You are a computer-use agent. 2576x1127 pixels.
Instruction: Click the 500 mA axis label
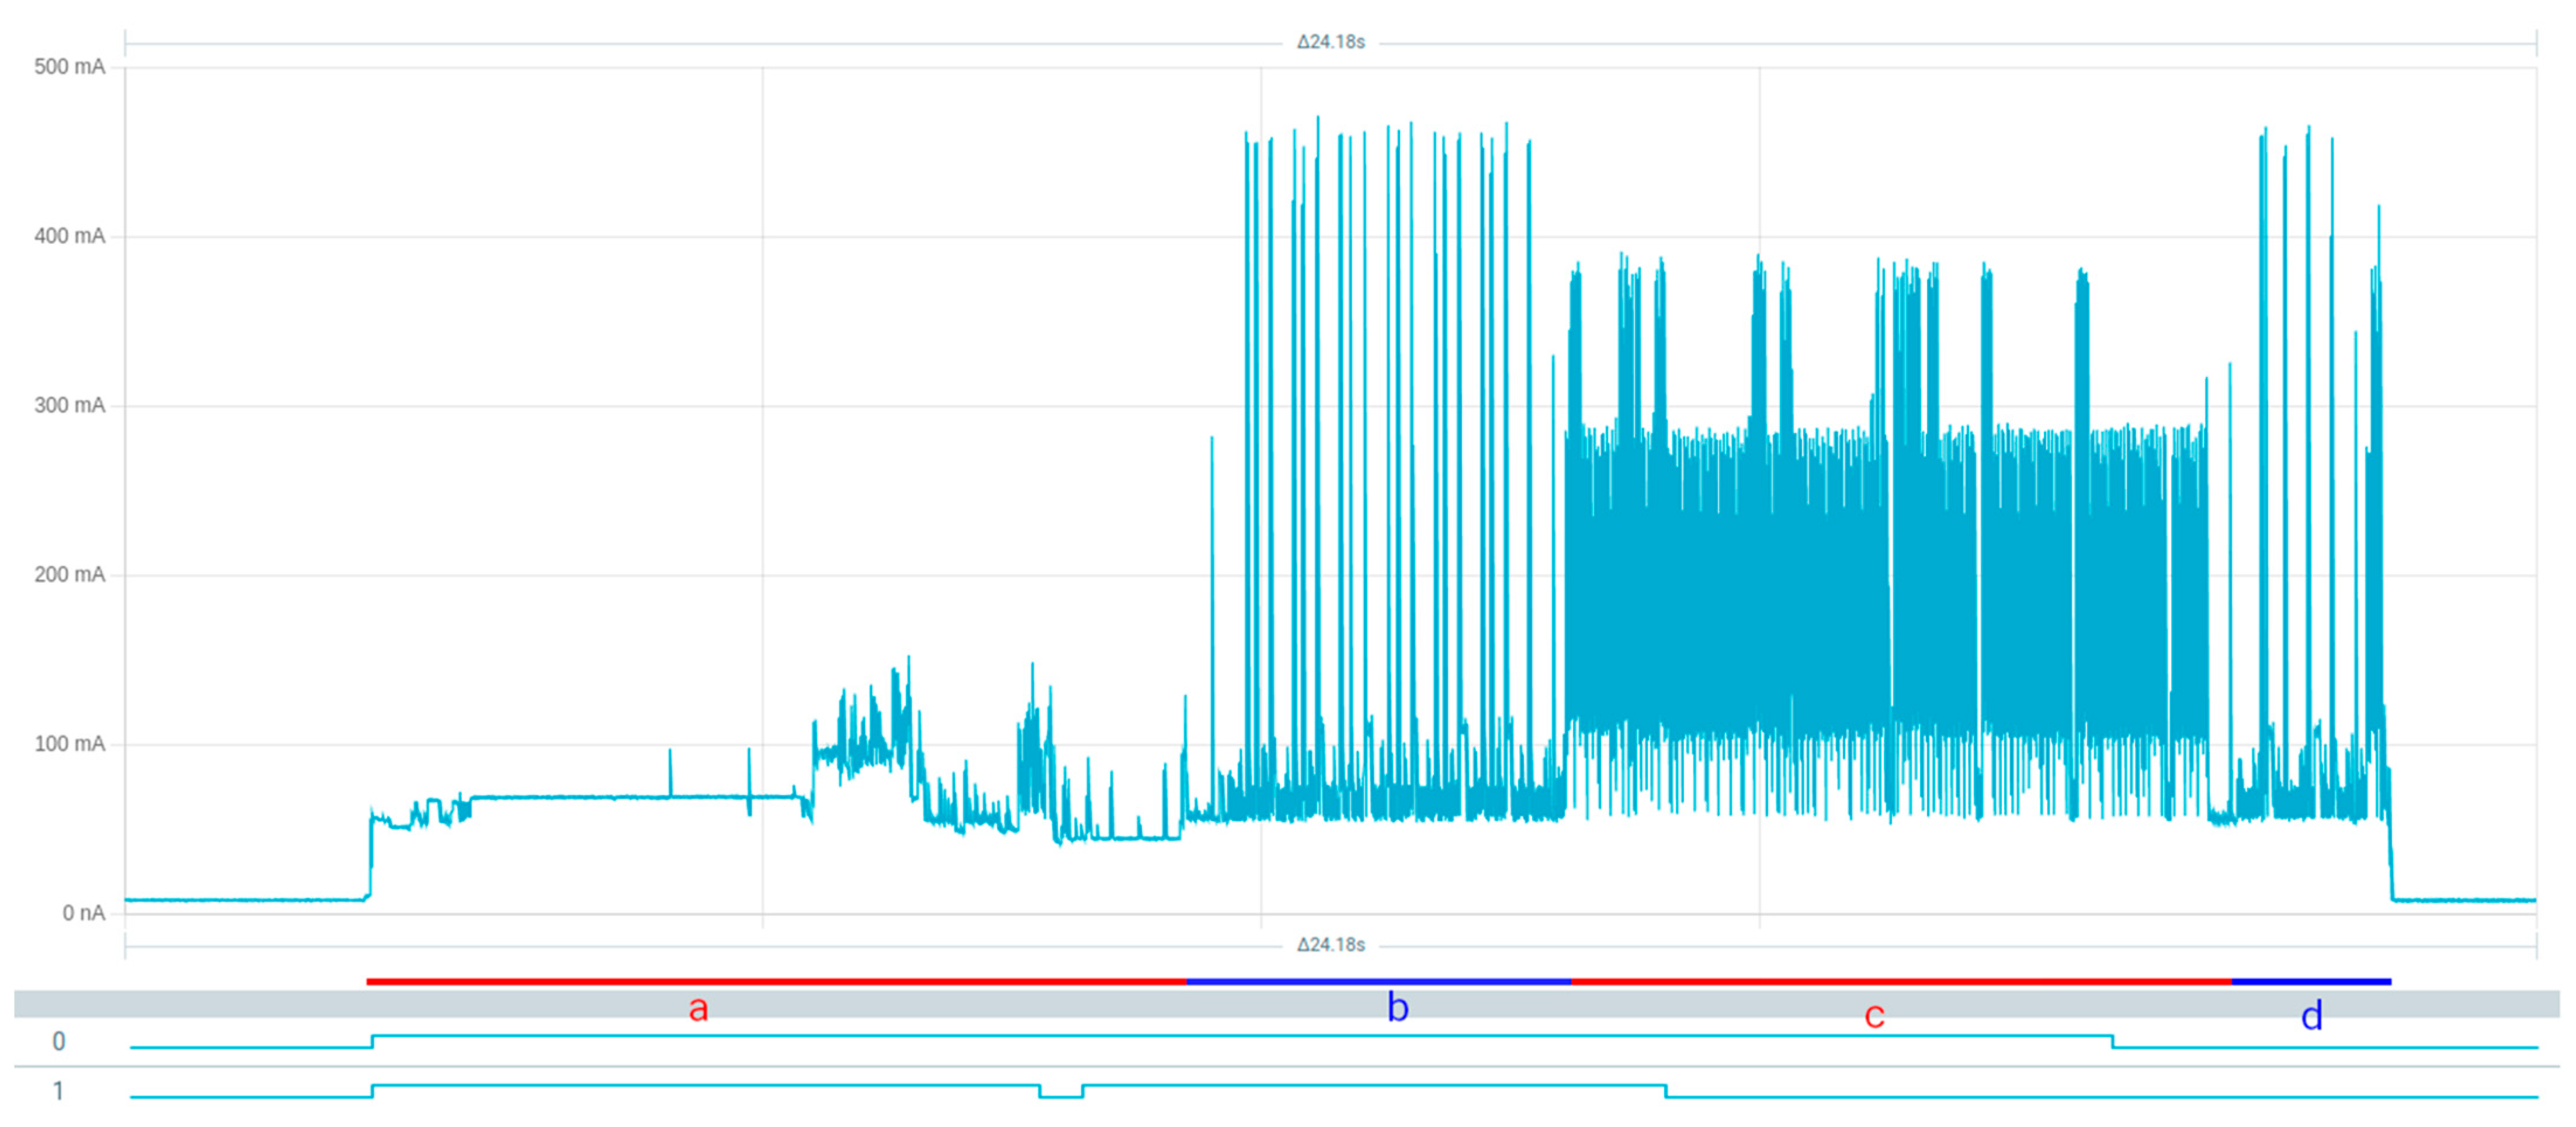pyautogui.click(x=69, y=67)
